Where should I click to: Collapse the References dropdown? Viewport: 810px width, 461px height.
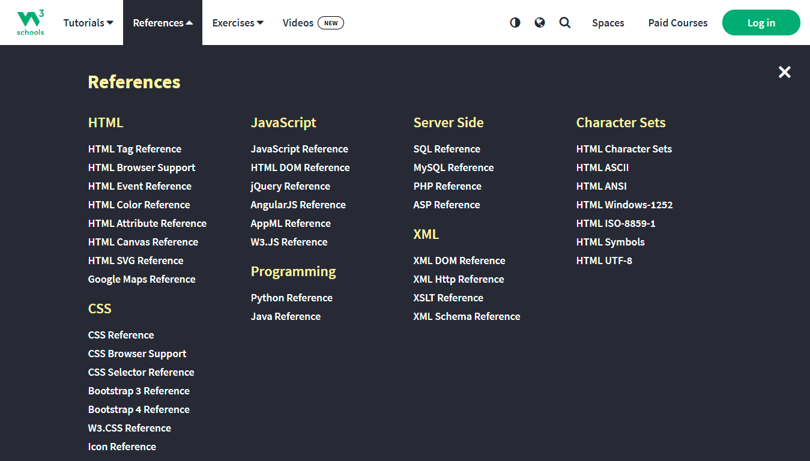click(x=163, y=23)
